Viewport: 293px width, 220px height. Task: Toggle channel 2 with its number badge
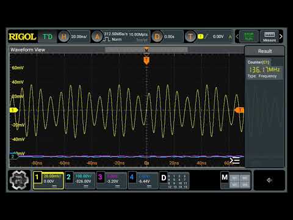69,177
